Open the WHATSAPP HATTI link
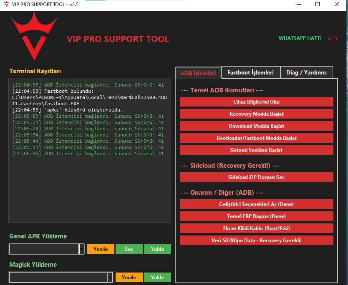 tap(300, 38)
